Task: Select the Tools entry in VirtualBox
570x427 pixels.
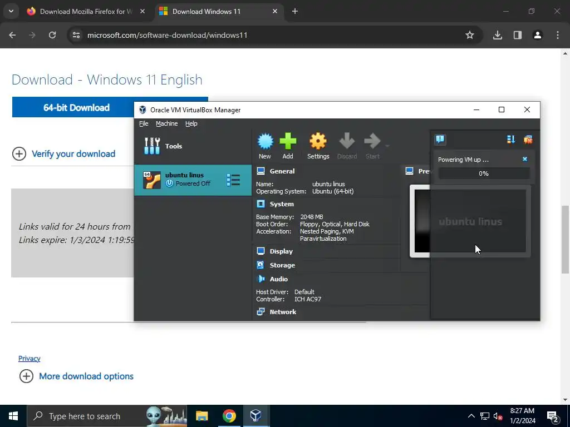Action: (x=193, y=146)
